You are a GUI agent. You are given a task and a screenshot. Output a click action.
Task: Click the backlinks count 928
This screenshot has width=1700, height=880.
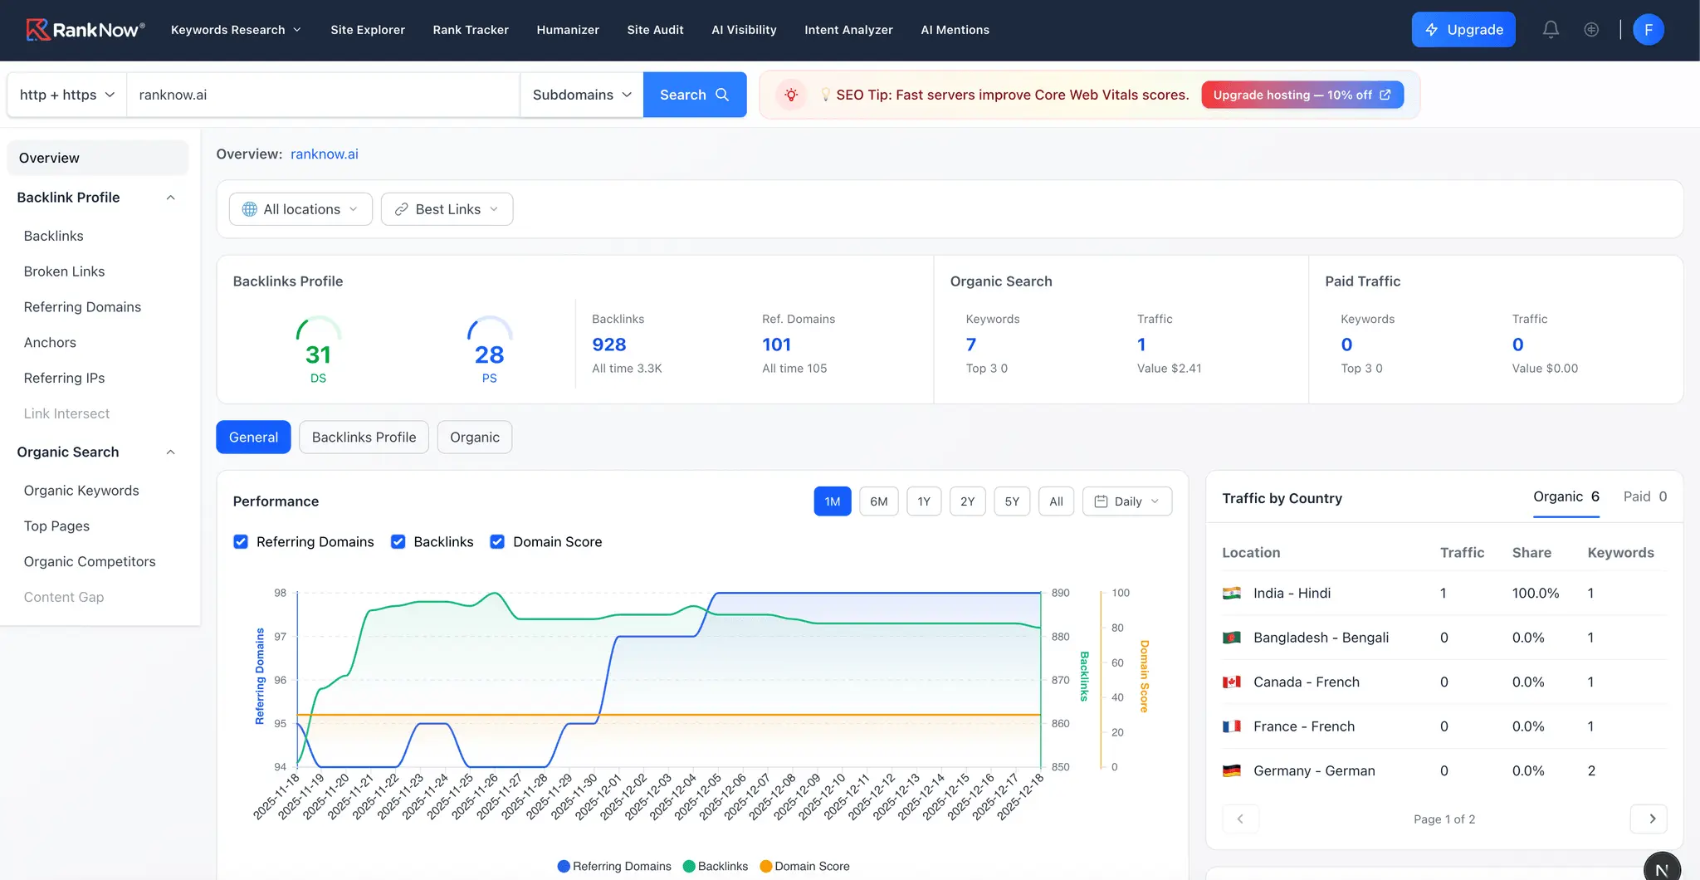pos(609,345)
